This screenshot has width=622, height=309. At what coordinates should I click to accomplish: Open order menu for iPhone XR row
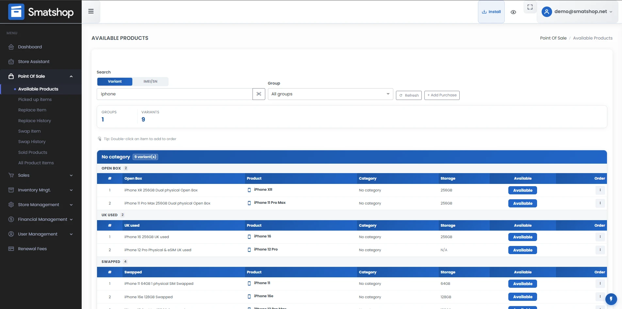[x=600, y=190]
